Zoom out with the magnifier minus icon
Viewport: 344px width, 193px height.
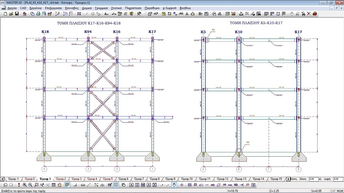[30, 185]
